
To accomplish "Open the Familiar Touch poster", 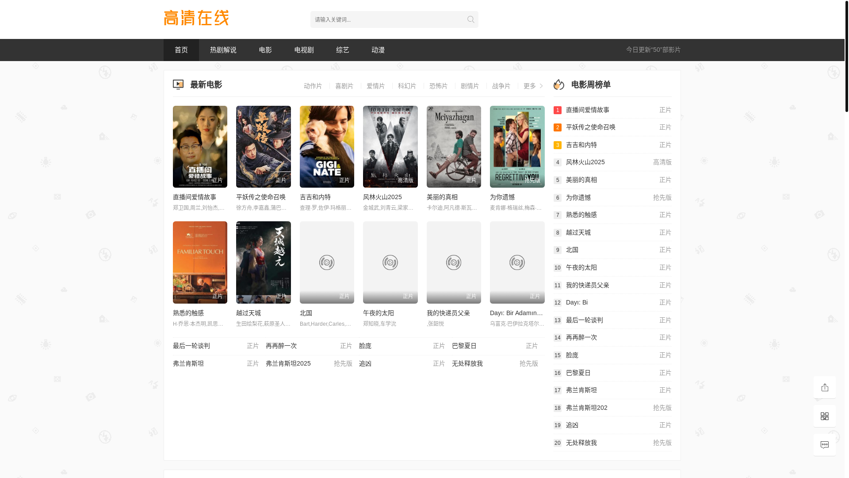I will click(200, 262).
